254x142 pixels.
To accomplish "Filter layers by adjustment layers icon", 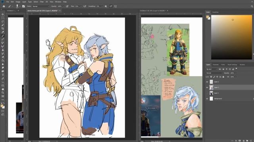I will coord(223,69).
